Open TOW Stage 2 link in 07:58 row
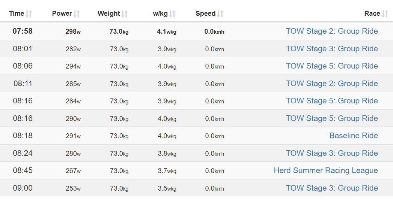This screenshot has height=203, width=393. (x=331, y=31)
